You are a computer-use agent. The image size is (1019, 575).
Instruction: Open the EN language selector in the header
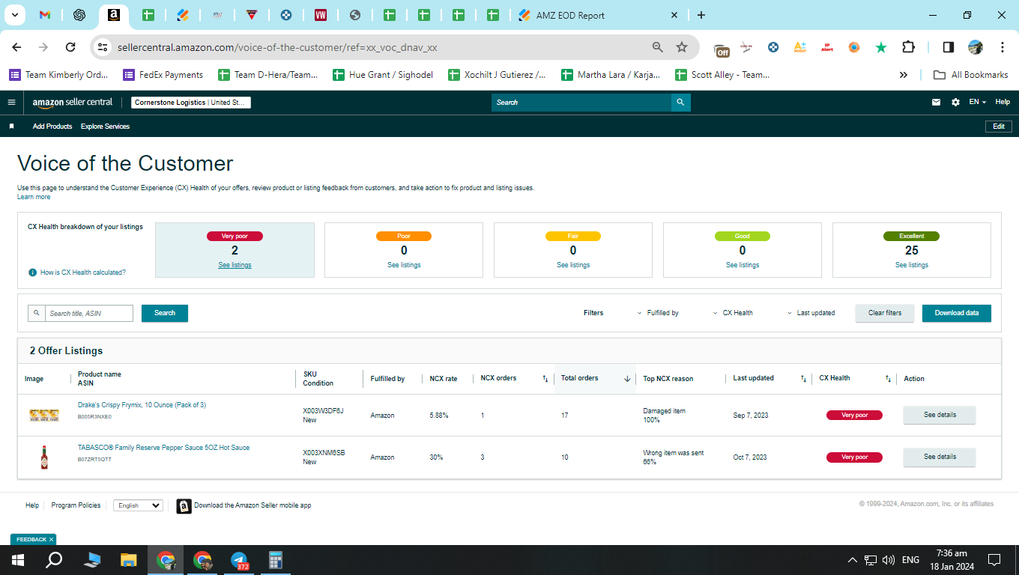tap(977, 103)
